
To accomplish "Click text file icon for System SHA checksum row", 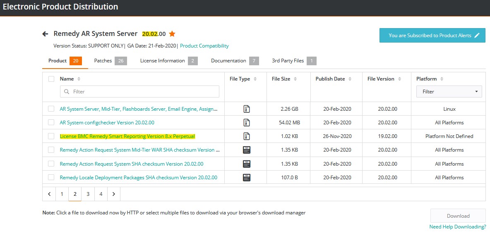I will tap(247, 164).
